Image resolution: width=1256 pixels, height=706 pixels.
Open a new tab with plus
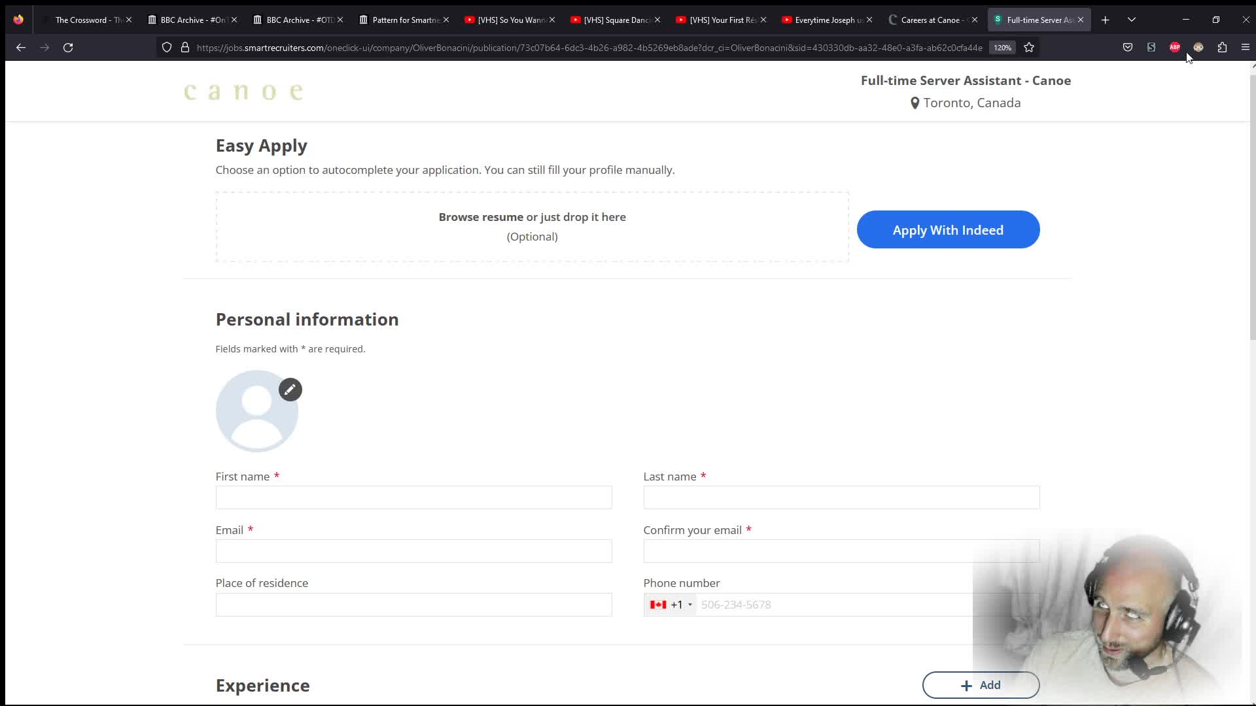click(1106, 20)
